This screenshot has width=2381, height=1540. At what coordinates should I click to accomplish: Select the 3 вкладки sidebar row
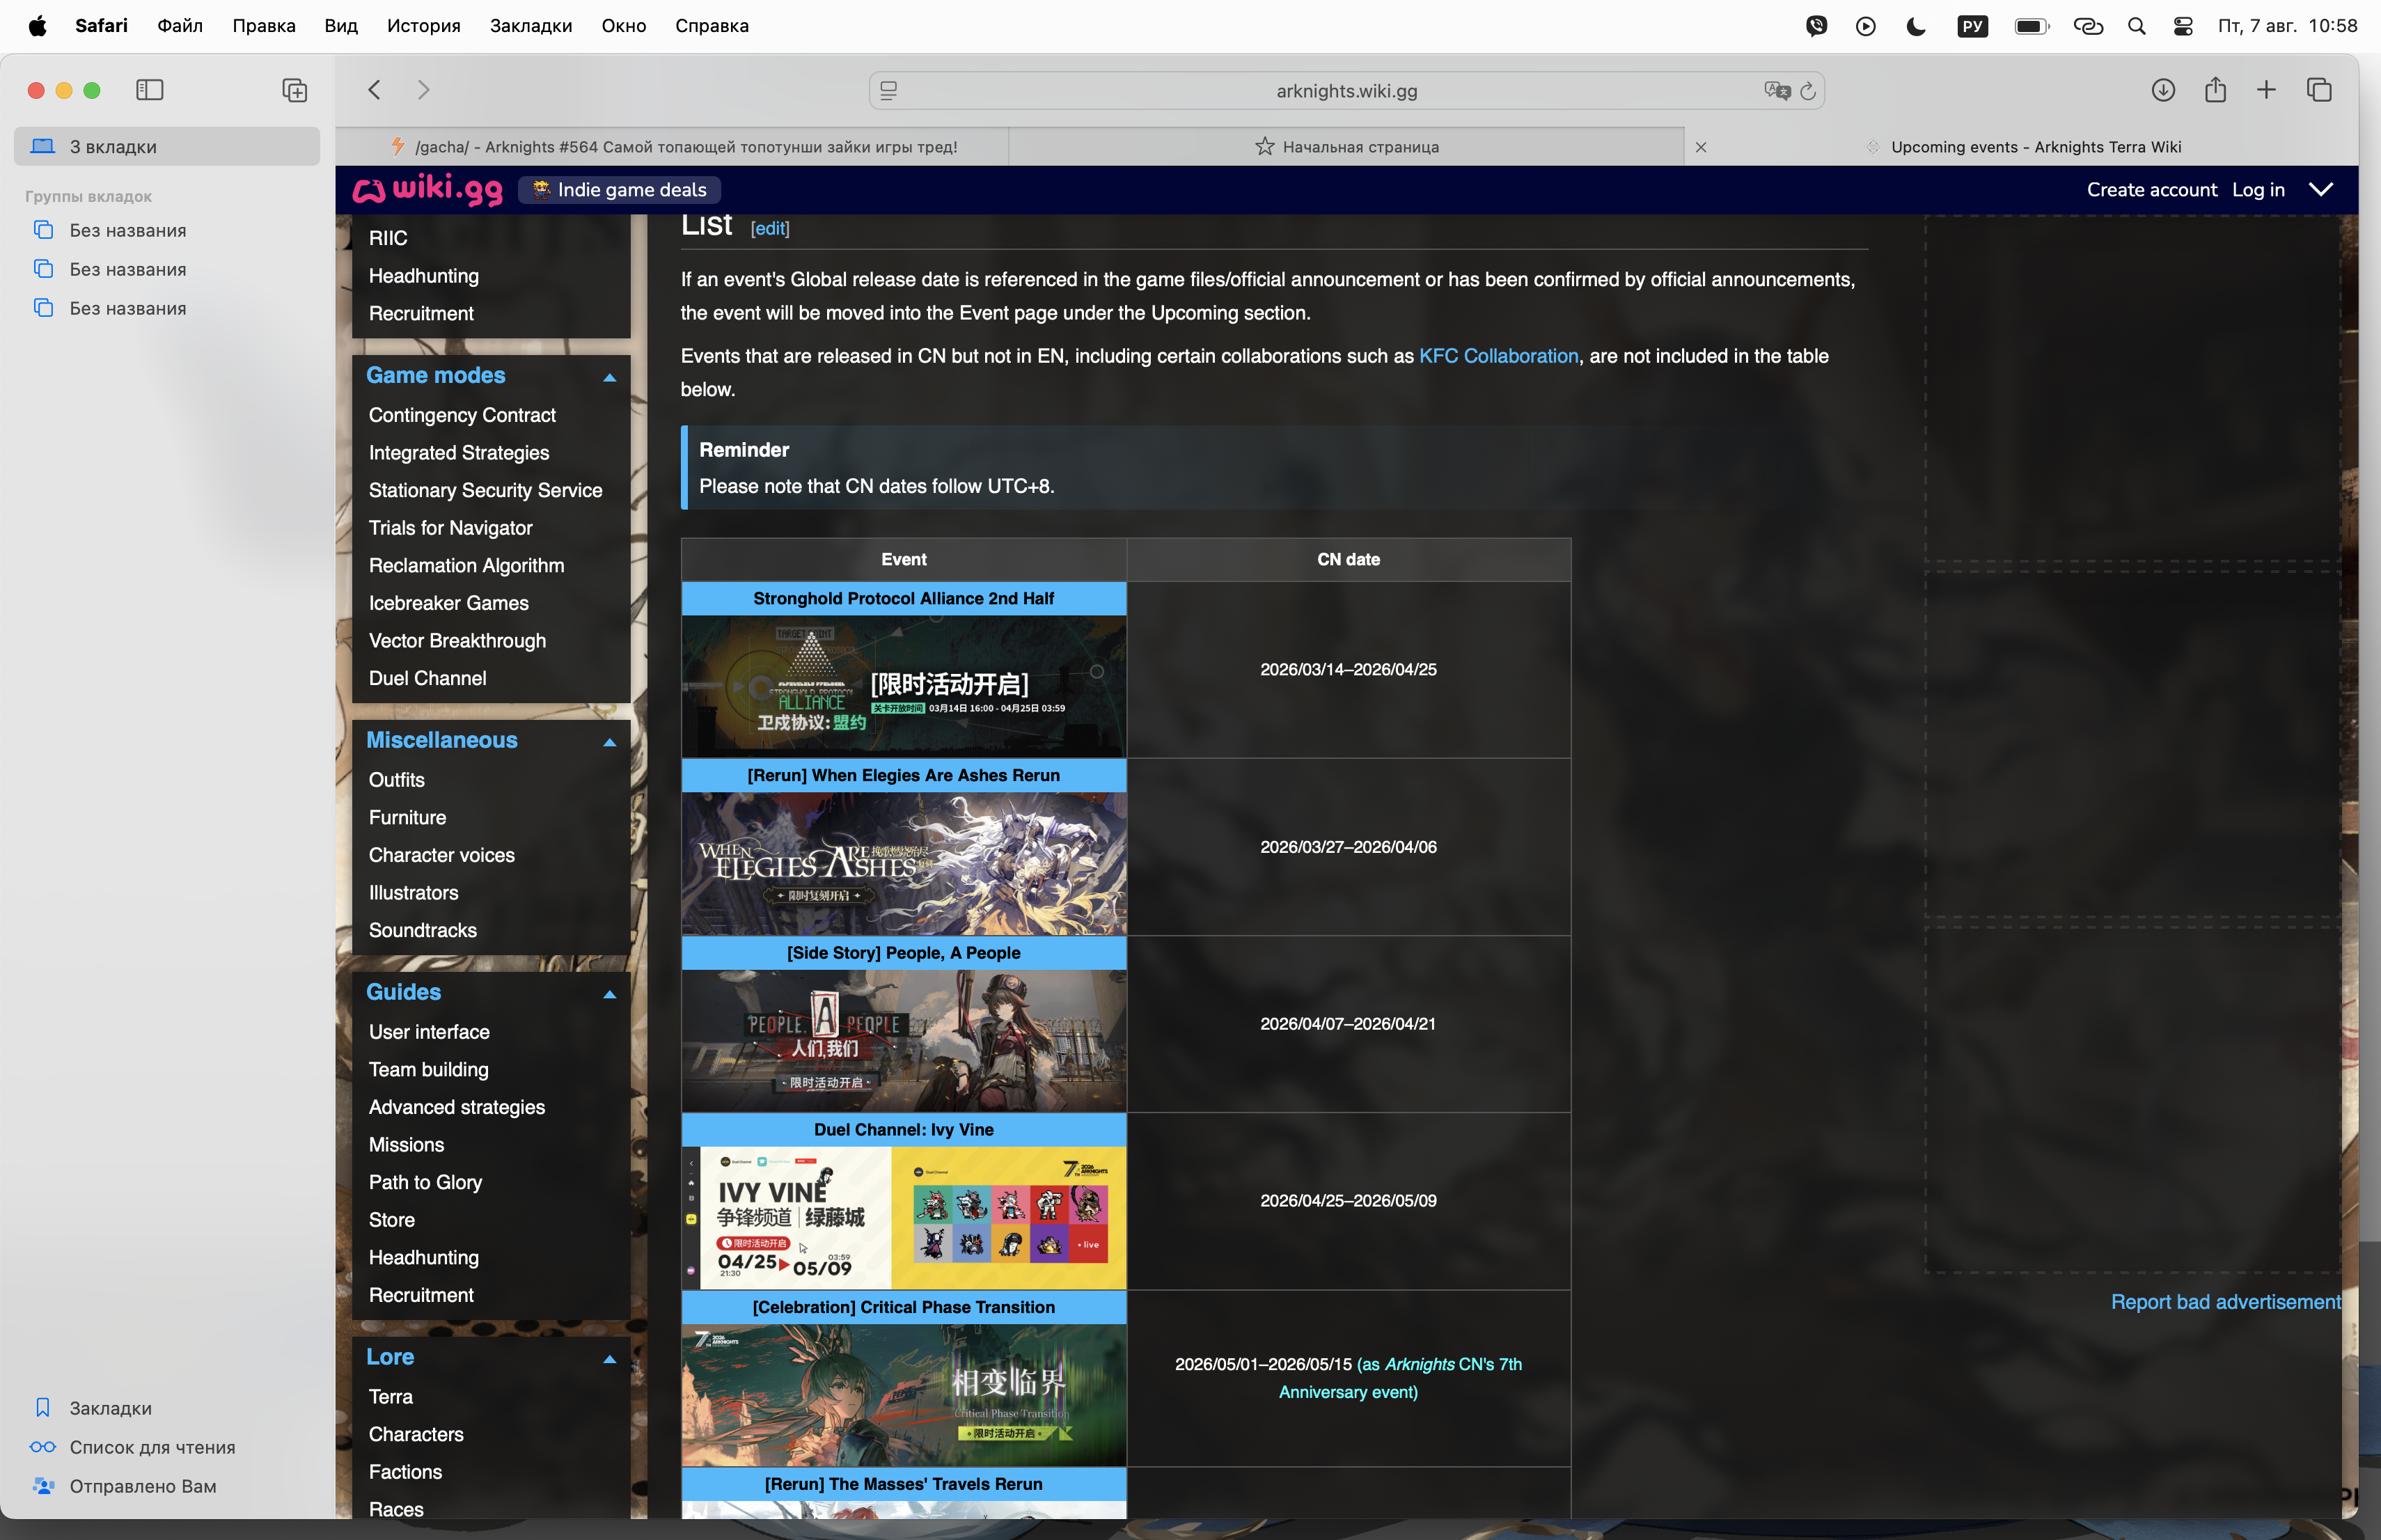tap(167, 146)
